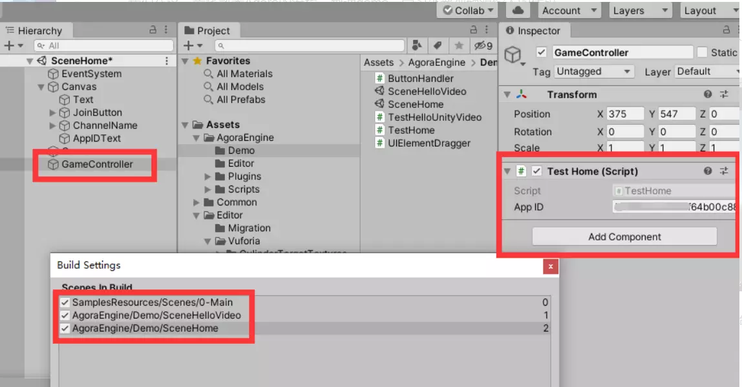Click the cloud services icon
This screenshot has width=742, height=387.
(x=518, y=10)
